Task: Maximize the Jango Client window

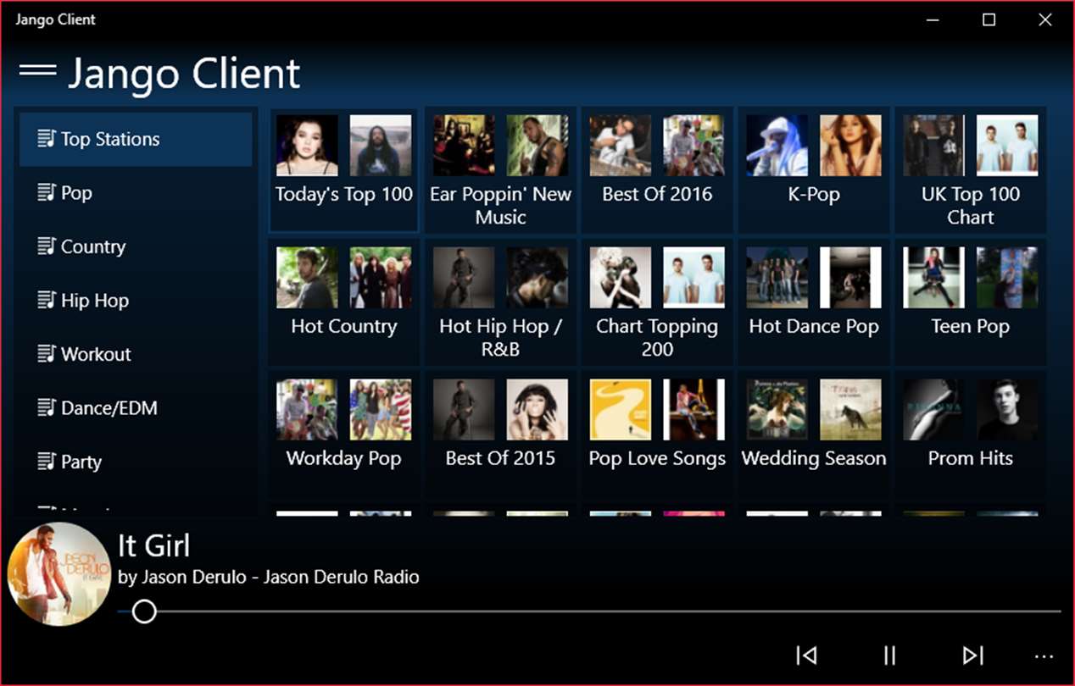Action: click(x=989, y=19)
